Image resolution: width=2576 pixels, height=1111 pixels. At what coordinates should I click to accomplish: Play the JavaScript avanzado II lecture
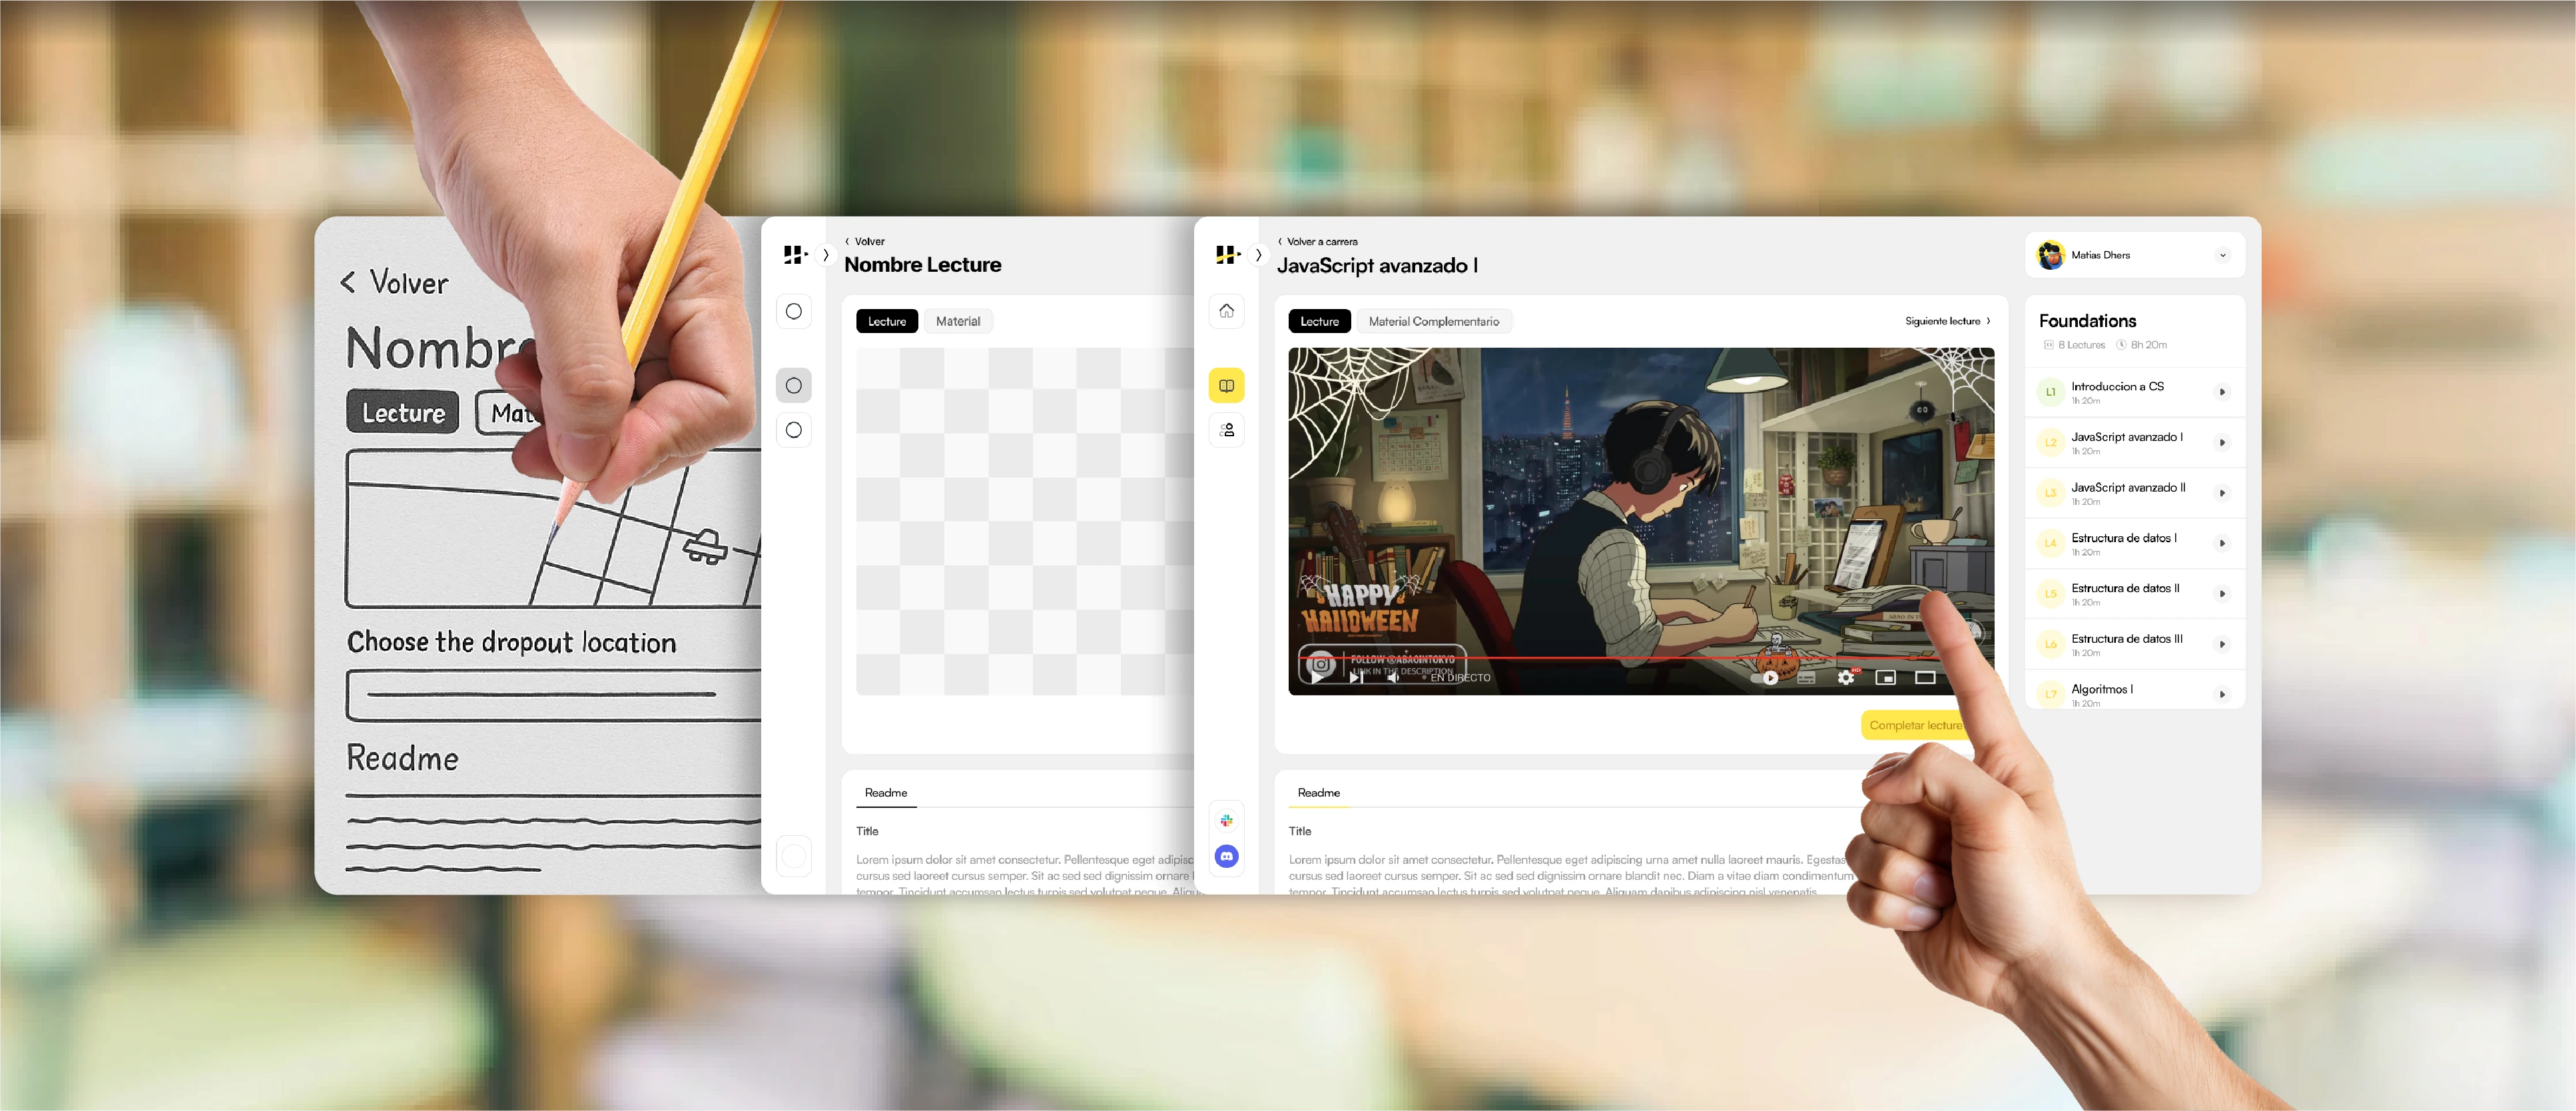pyautogui.click(x=2222, y=493)
